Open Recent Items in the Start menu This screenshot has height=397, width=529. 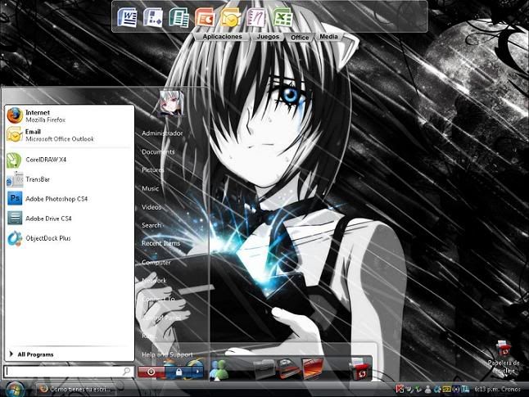[161, 244]
